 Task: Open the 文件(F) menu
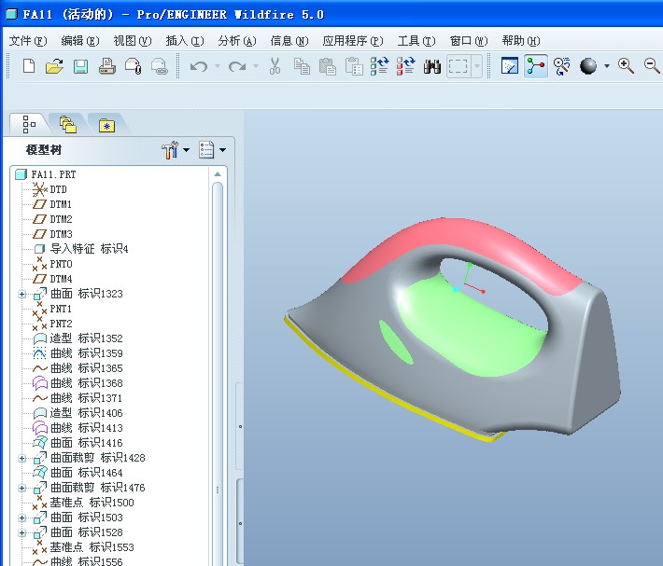click(28, 41)
